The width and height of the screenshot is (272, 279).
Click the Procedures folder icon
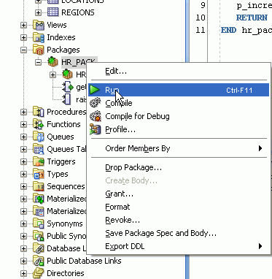[x=39, y=112]
